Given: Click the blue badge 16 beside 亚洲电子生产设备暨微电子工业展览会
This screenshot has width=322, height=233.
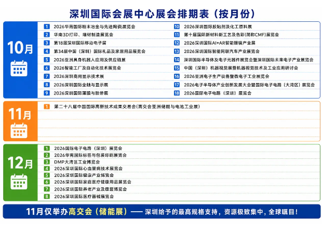Looking at the screenshot, I should 177,76.
